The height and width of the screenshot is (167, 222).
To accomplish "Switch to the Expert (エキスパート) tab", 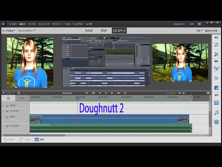I will pyautogui.click(x=119, y=31).
